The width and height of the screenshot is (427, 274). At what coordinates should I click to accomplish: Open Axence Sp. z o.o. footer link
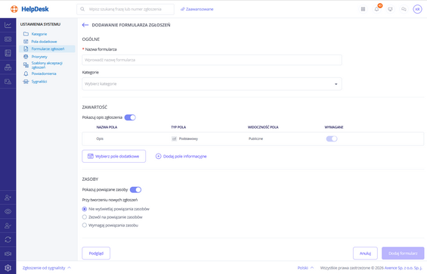[404, 268]
